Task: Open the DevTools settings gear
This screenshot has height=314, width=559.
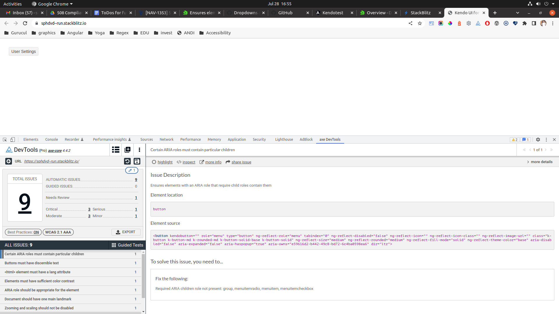Action: 538,140
